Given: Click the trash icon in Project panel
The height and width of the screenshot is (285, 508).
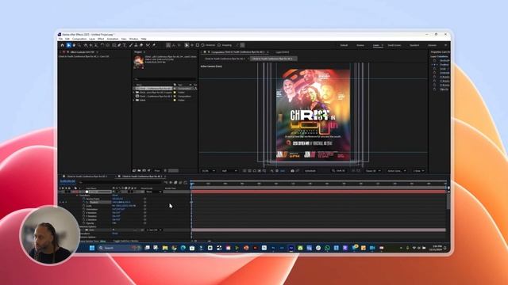Looking at the screenshot, I should (165, 170).
